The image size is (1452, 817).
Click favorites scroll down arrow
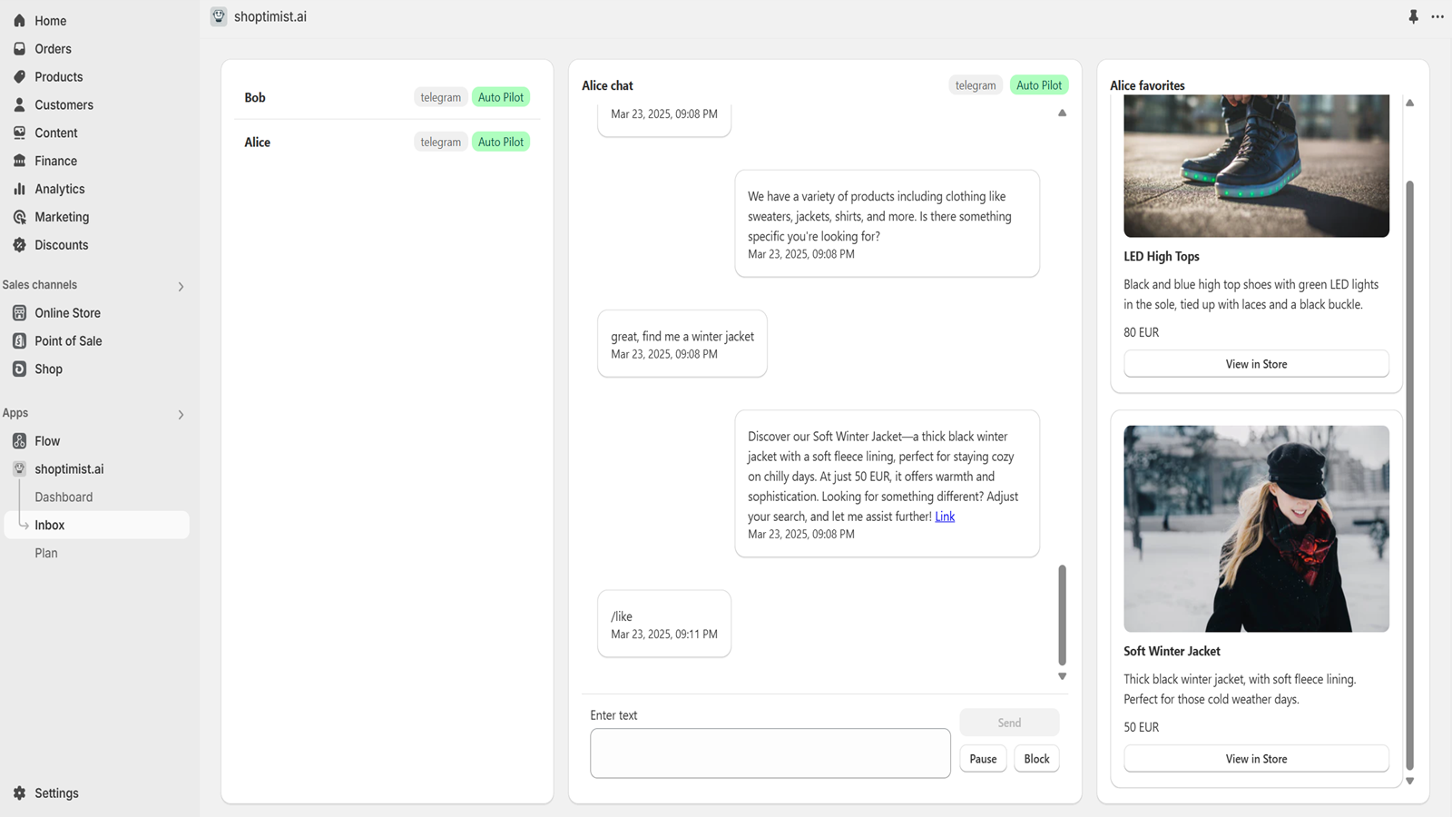(x=1410, y=781)
